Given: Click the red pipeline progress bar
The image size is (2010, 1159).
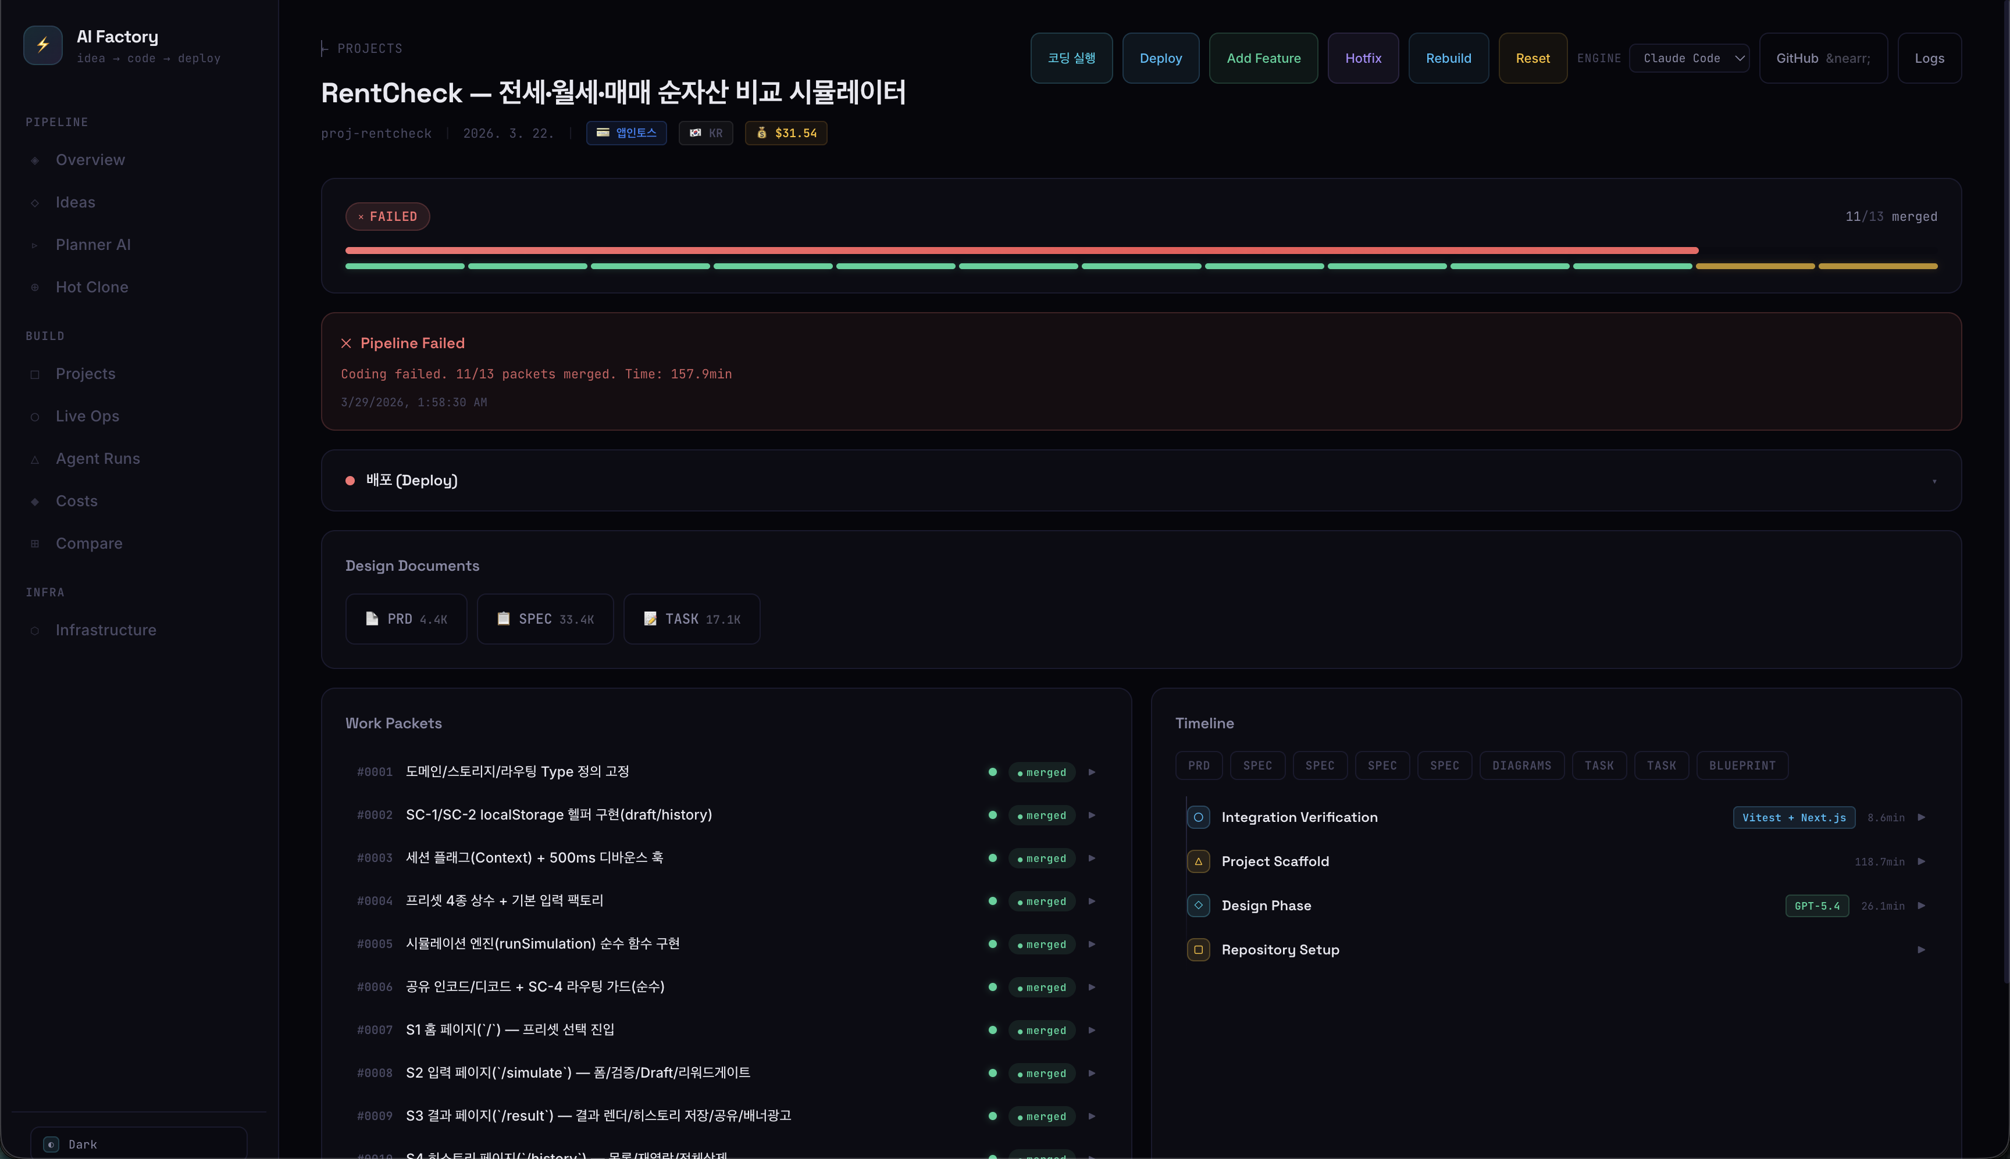Looking at the screenshot, I should coord(1021,251).
